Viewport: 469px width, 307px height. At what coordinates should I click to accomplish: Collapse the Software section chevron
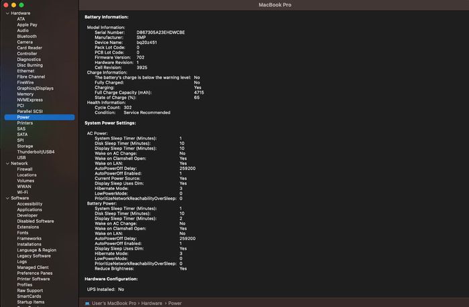tap(7, 198)
